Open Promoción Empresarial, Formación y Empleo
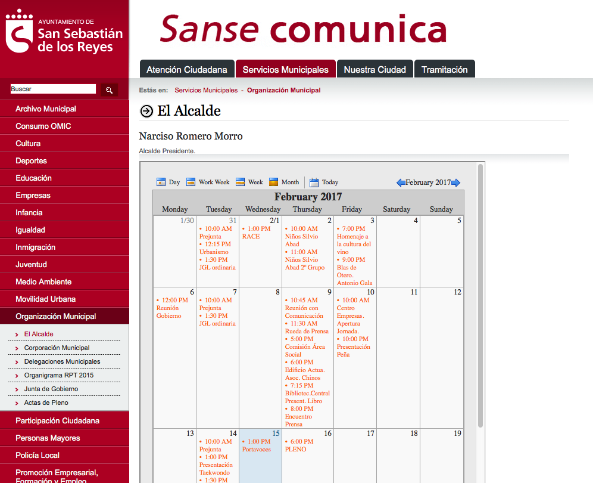The width and height of the screenshot is (593, 483). 64,474
